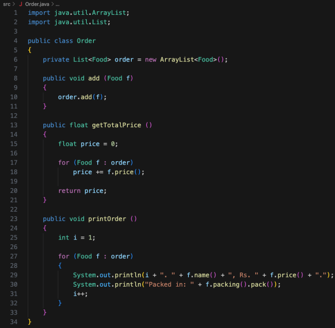Click line number 23 in the gutter

pyautogui.click(x=14, y=219)
